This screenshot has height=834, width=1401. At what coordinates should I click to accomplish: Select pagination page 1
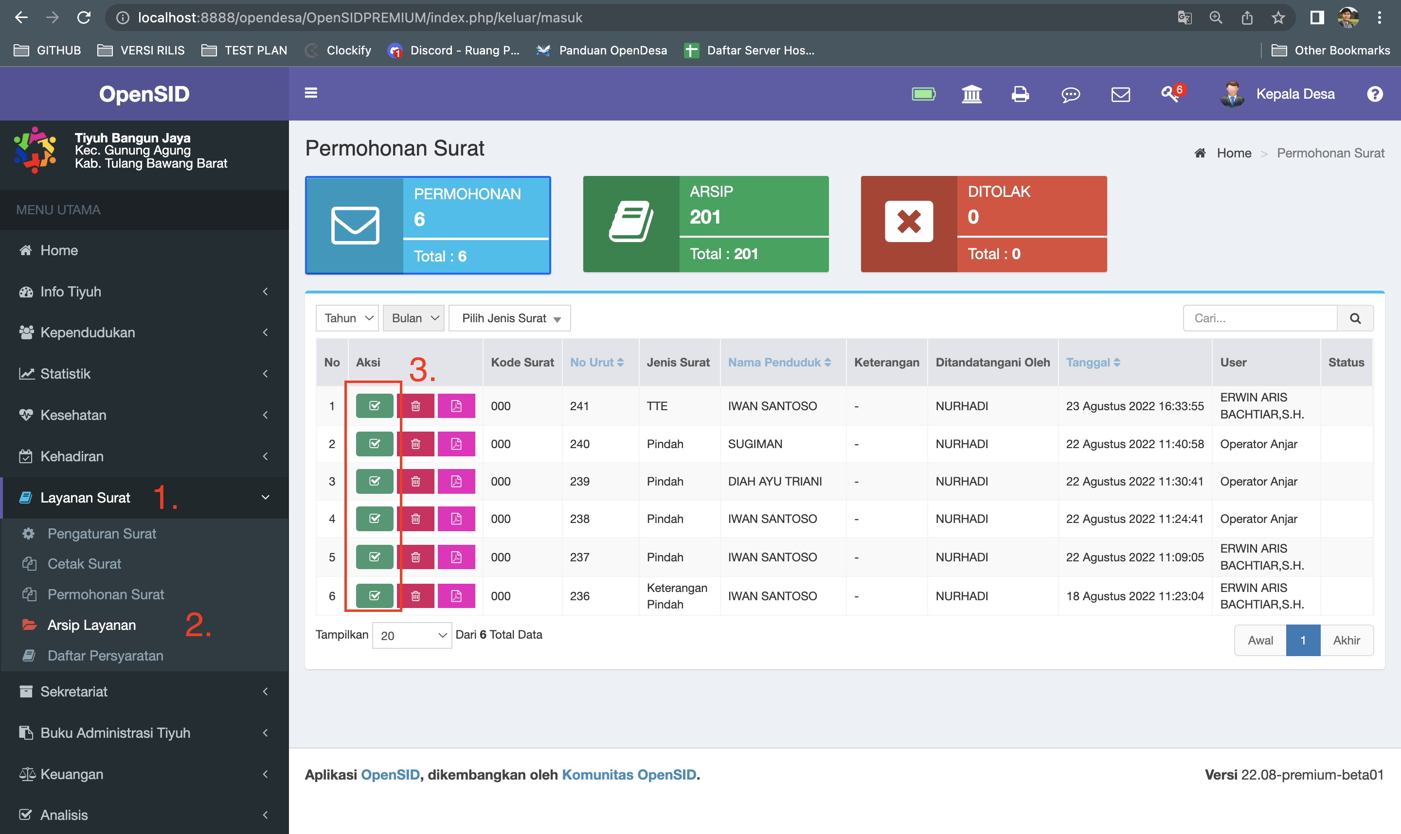(x=1303, y=641)
